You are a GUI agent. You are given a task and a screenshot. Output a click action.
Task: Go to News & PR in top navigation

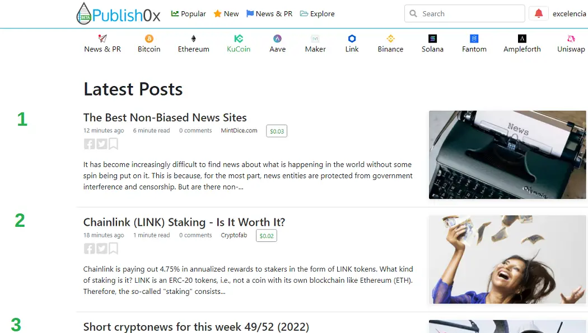click(269, 14)
